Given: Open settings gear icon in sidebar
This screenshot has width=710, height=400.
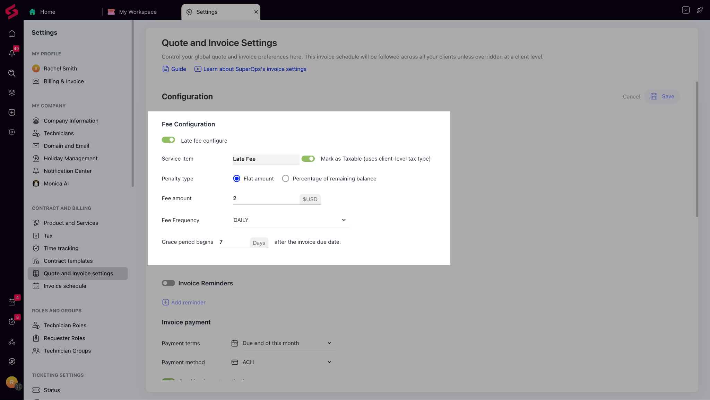Looking at the screenshot, I should point(12,132).
